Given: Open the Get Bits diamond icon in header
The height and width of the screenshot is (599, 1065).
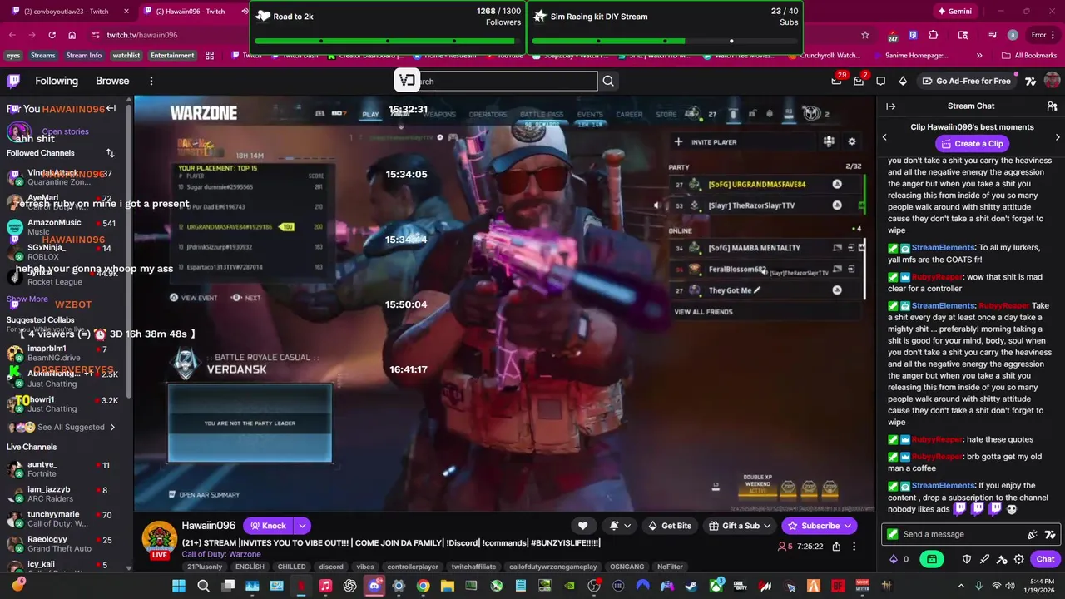Looking at the screenshot, I should click(903, 81).
